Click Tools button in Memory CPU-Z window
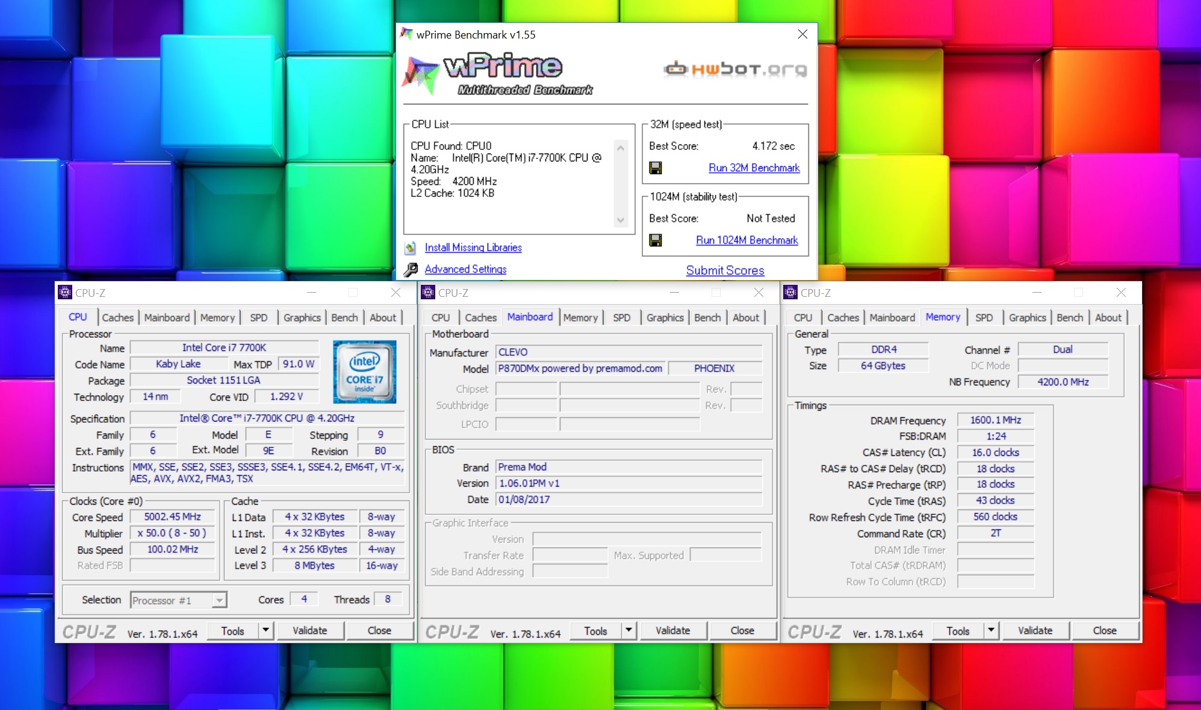Screen dimensions: 1201x710 [958, 631]
